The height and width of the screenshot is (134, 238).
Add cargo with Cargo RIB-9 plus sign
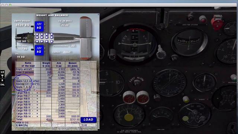(x=37, y=102)
